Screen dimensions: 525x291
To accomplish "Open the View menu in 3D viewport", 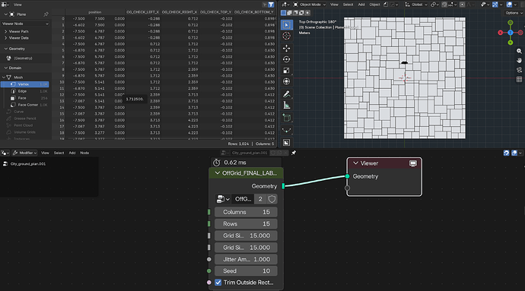I will tap(334, 5).
